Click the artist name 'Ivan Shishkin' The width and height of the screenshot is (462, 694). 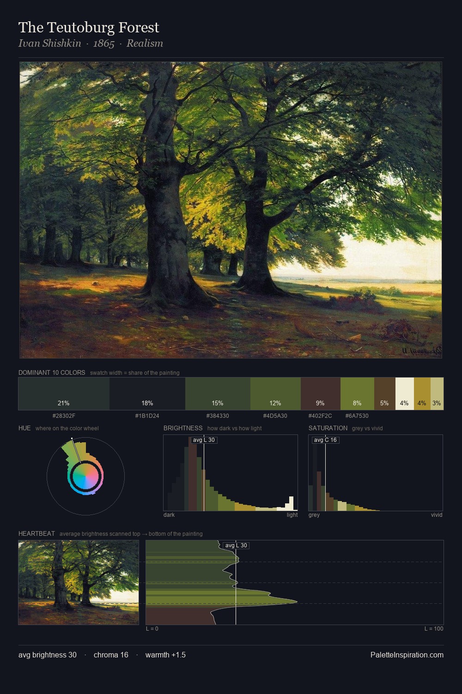coord(49,43)
